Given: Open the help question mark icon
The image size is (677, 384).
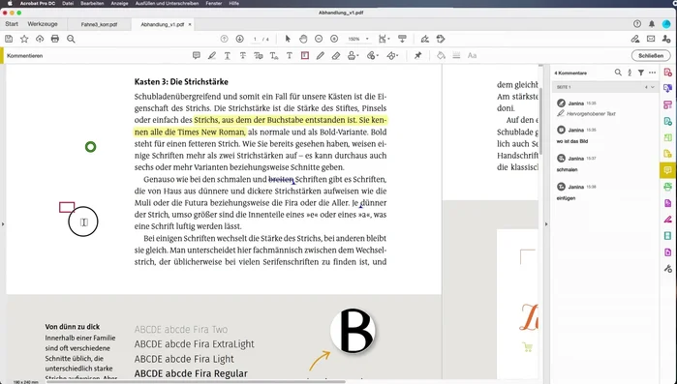Looking at the screenshot, I should 637,24.
